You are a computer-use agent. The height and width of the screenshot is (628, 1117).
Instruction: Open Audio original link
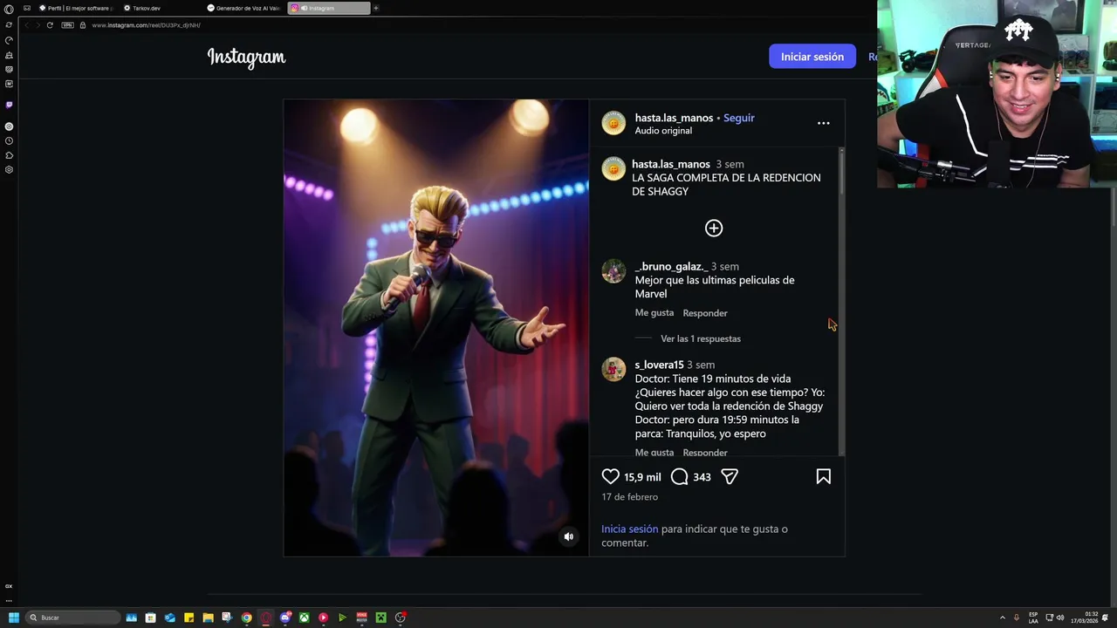click(663, 131)
